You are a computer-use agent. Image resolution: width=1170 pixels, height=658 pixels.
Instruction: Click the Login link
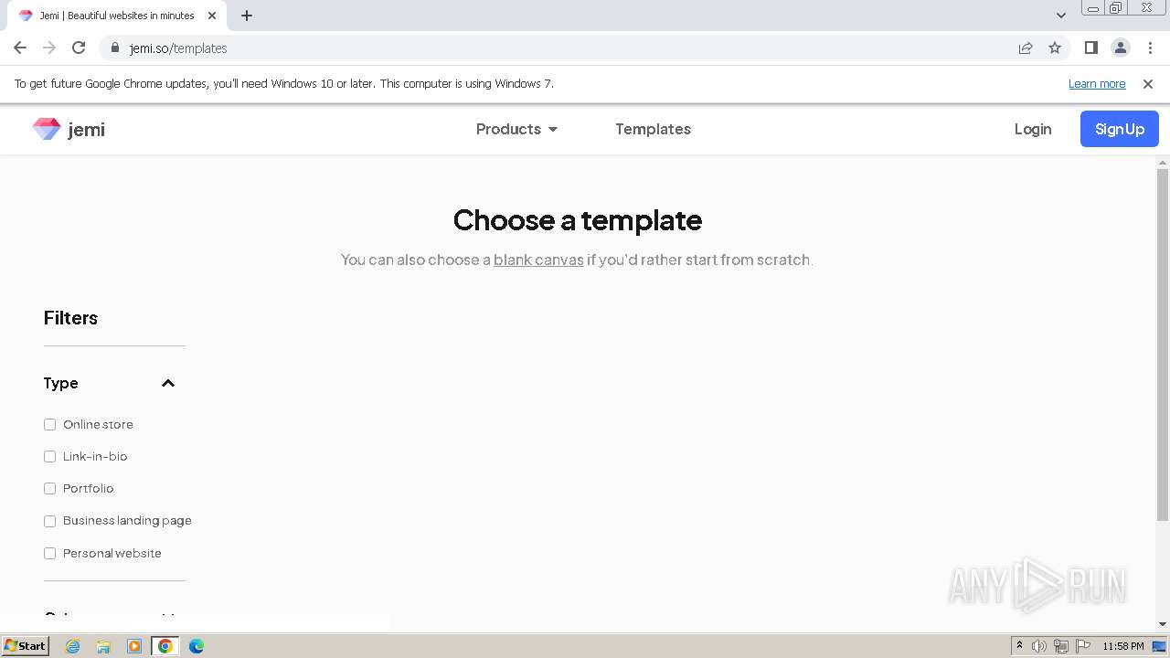pyautogui.click(x=1033, y=129)
